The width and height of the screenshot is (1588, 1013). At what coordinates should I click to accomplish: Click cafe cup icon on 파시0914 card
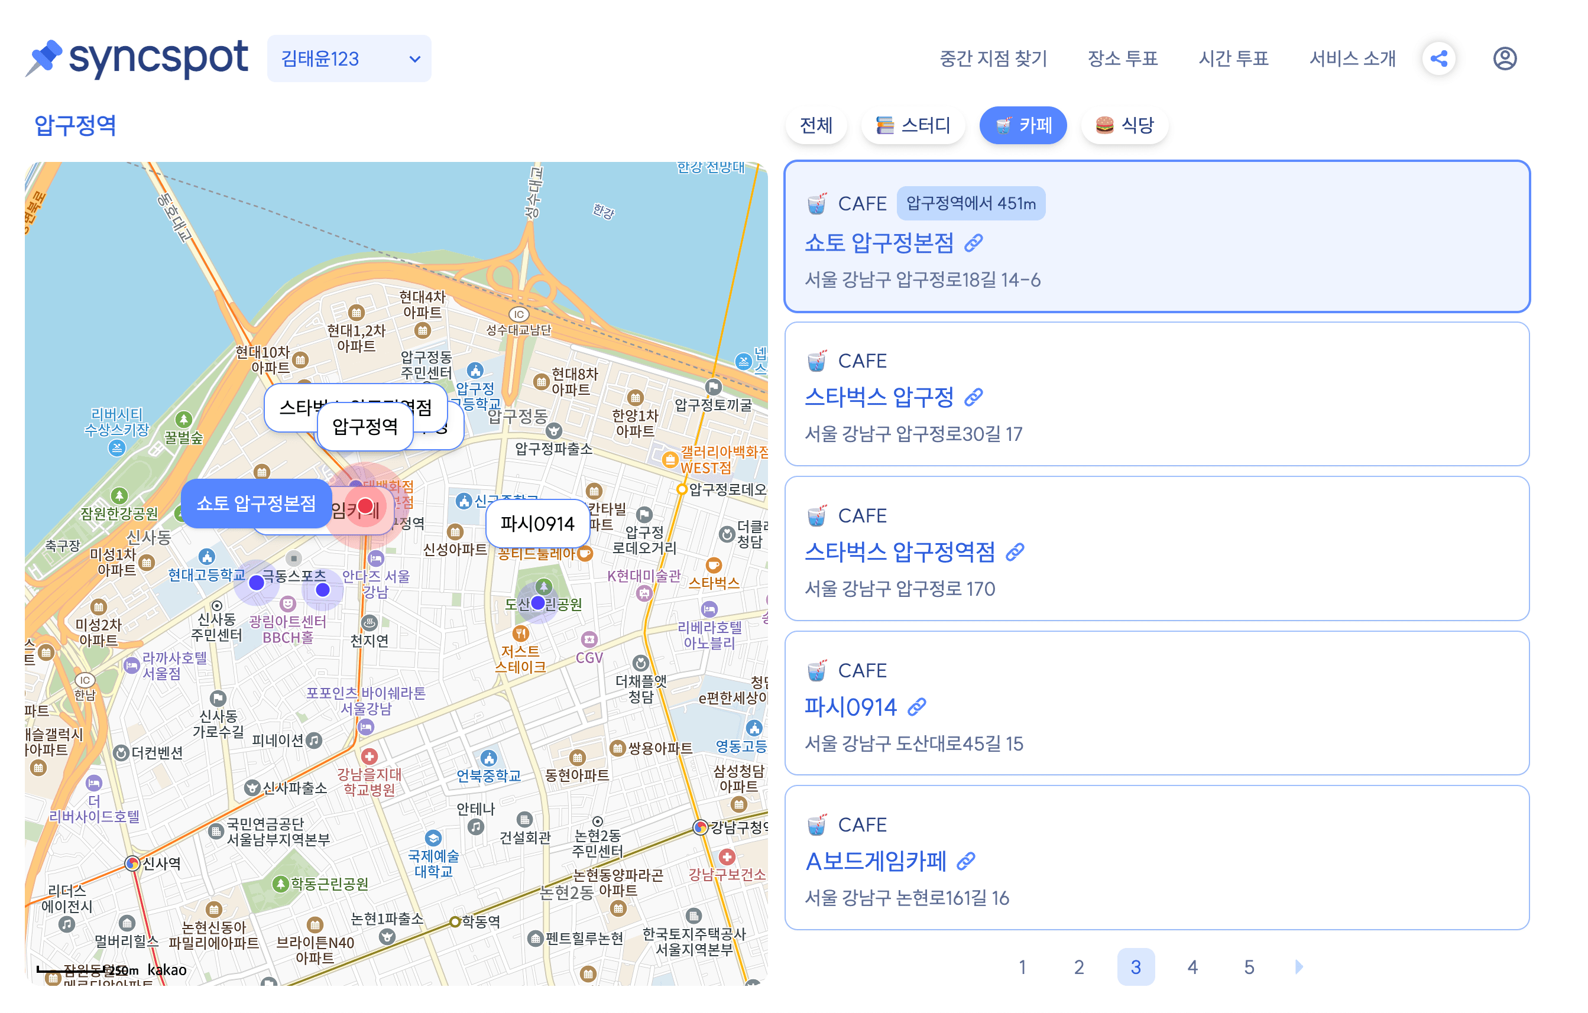[x=817, y=671]
